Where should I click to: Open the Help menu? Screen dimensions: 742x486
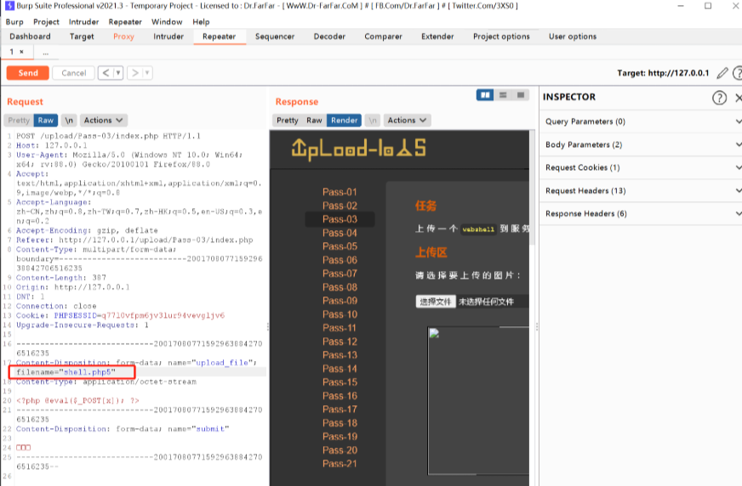tap(201, 22)
